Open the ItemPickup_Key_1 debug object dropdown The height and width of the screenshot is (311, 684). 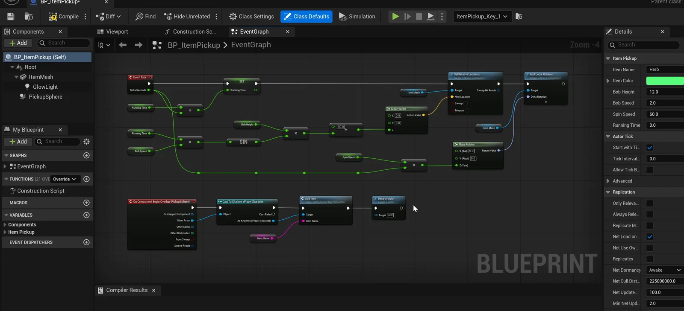click(482, 17)
